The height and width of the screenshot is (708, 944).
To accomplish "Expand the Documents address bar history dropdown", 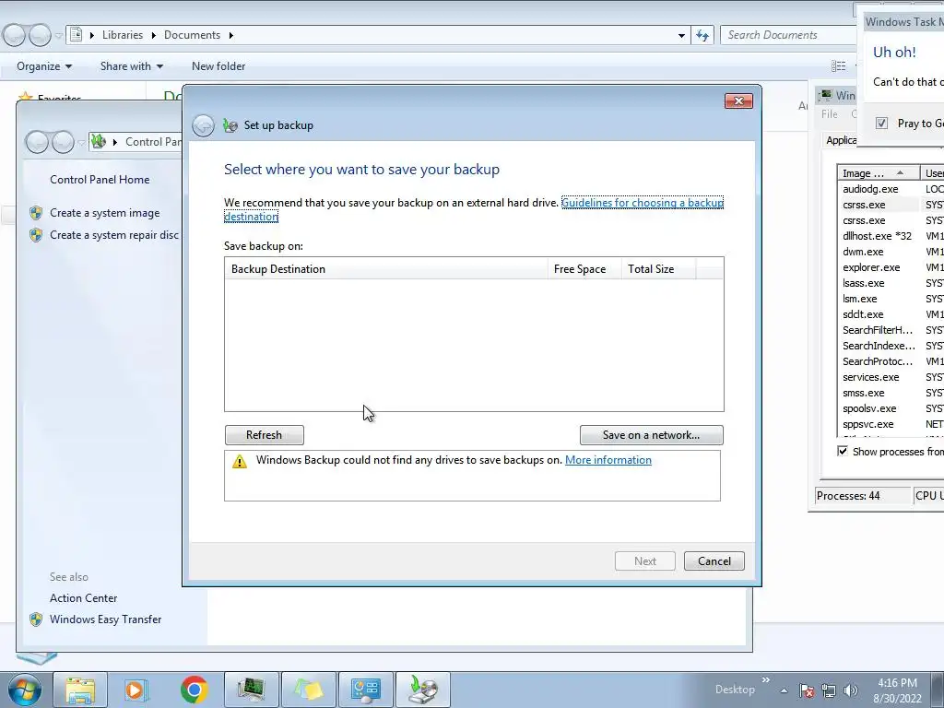I will pos(681,36).
